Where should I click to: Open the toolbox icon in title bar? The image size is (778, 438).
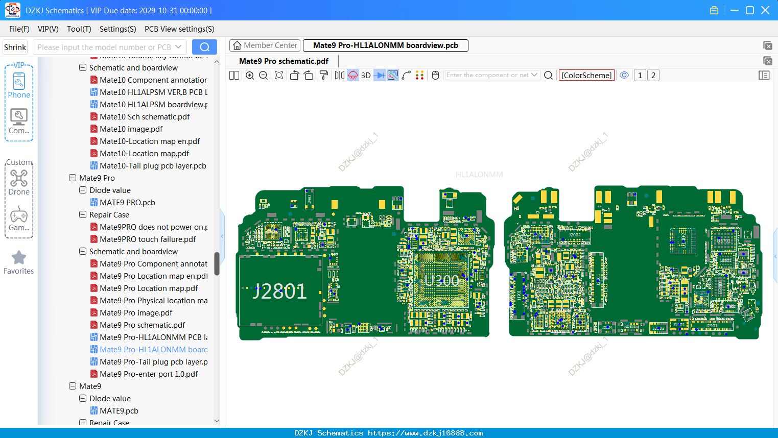coord(714,10)
